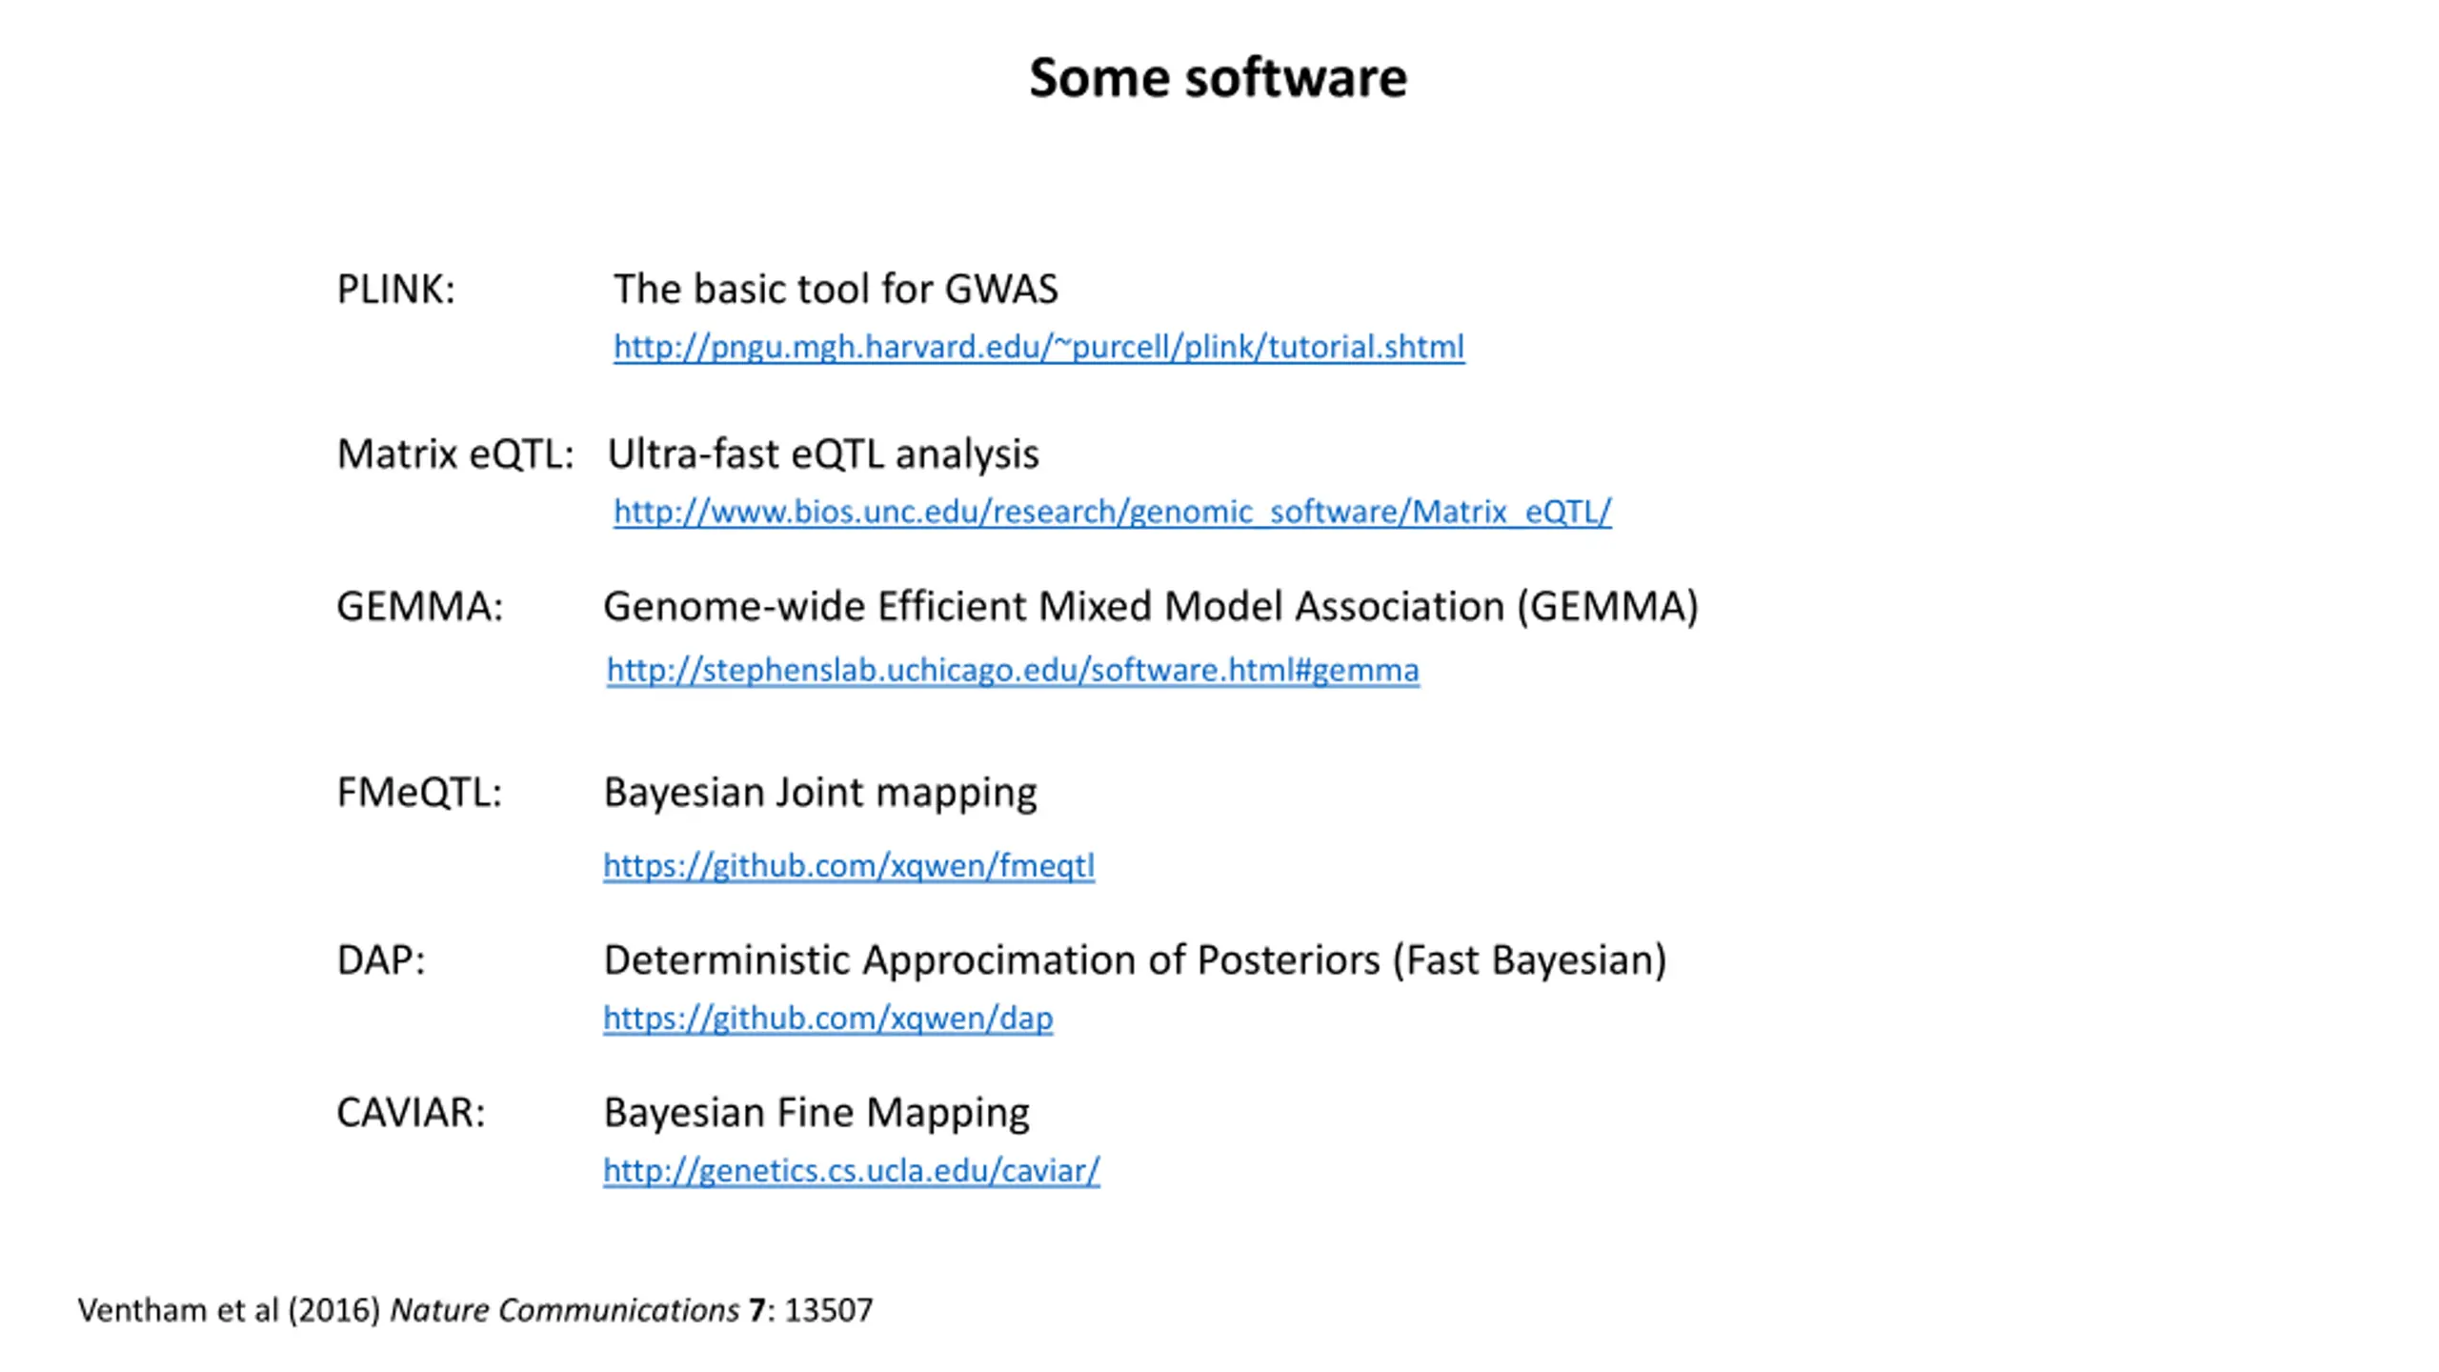This screenshot has height=1372, width=2439.
Task: Click 'Bayesian Joint mapping' description
Action: (x=820, y=793)
